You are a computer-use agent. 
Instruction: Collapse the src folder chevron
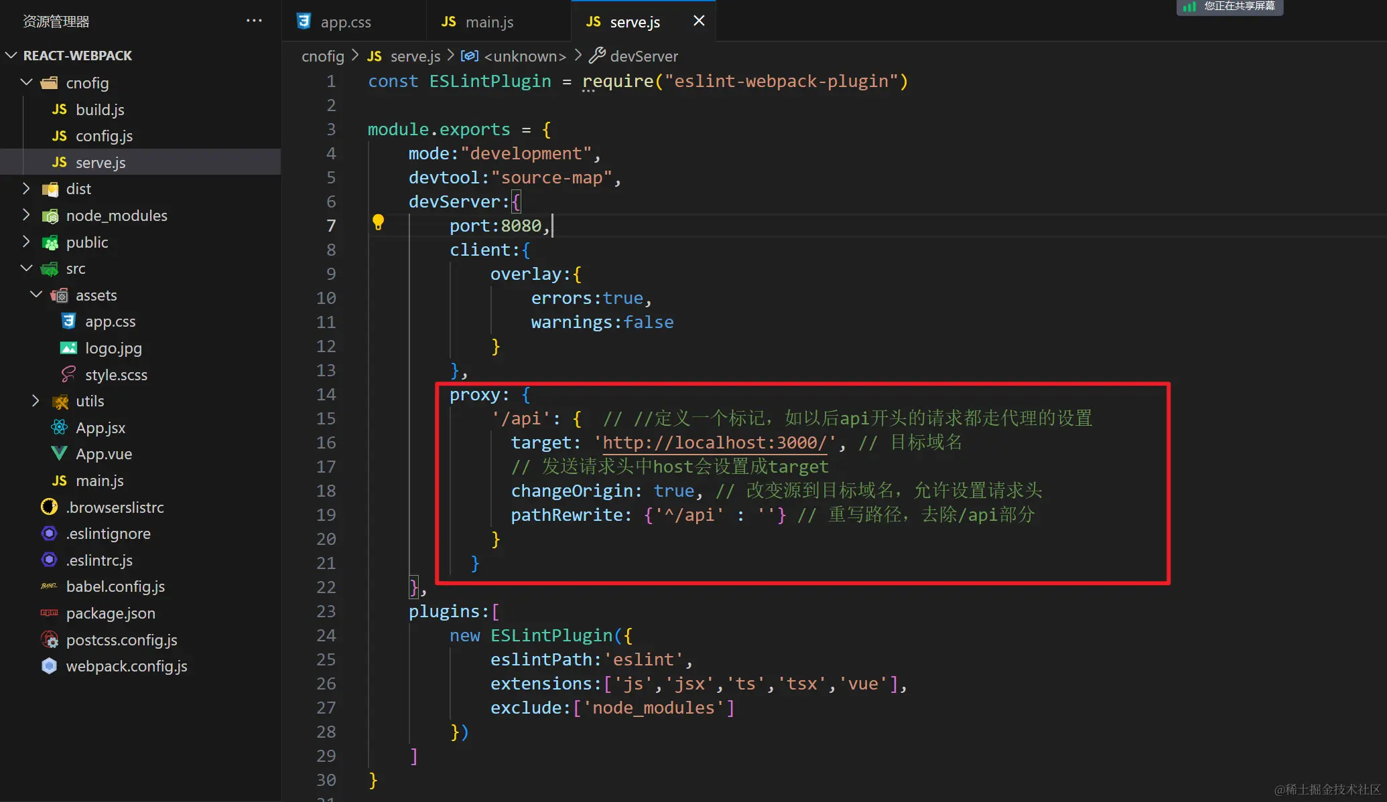(26, 268)
